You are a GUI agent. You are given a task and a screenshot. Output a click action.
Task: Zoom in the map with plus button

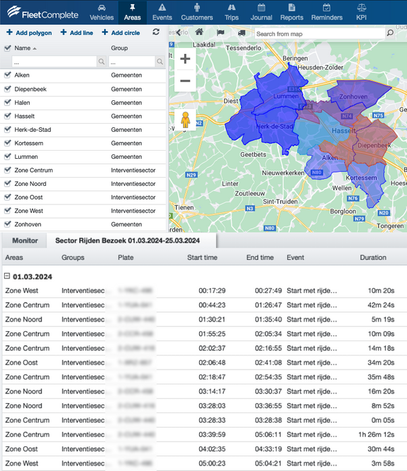[185, 59]
